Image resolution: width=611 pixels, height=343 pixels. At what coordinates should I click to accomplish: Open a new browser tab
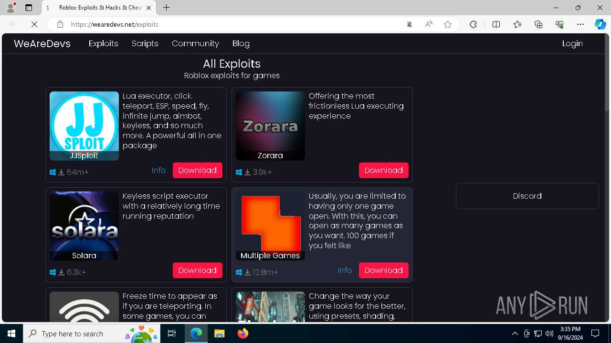click(x=166, y=8)
